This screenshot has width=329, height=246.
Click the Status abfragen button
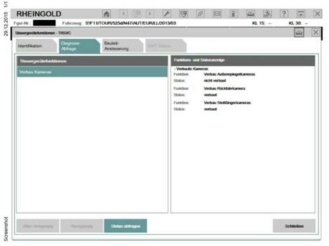[x=126, y=226]
